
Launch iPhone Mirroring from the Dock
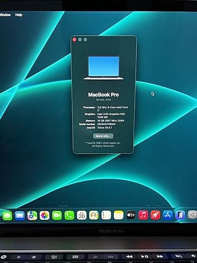pyautogui.click(x=180, y=216)
